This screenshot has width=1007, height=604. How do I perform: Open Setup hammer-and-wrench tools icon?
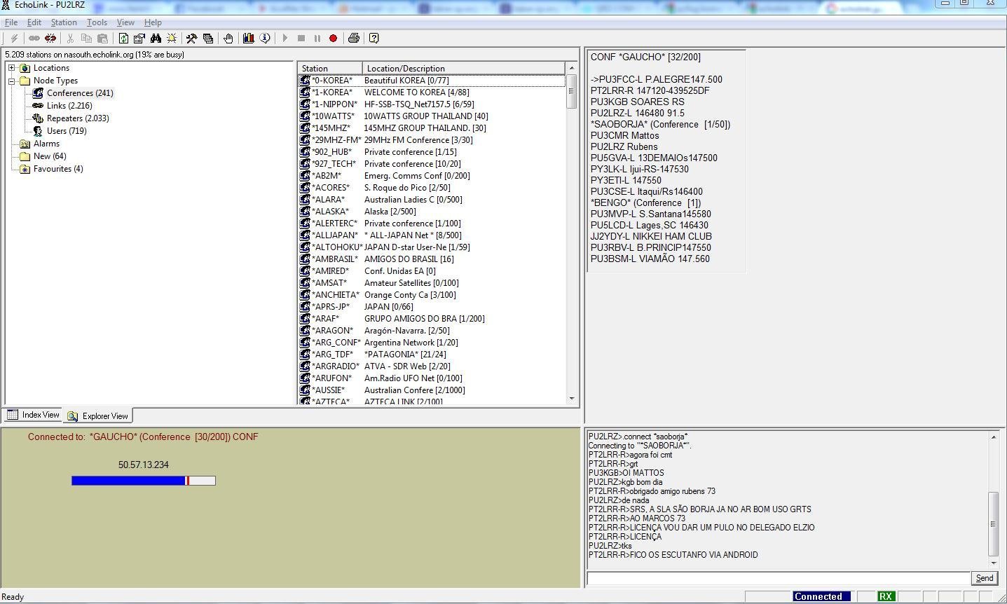[191, 39]
